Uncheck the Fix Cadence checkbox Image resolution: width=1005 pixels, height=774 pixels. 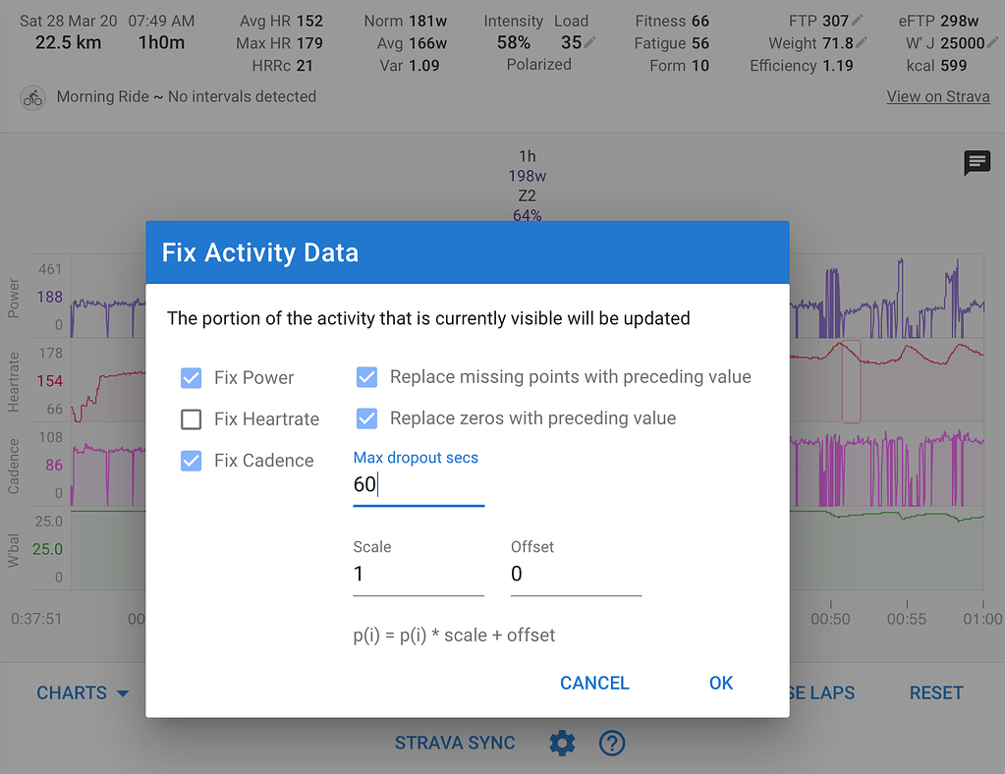click(x=191, y=460)
